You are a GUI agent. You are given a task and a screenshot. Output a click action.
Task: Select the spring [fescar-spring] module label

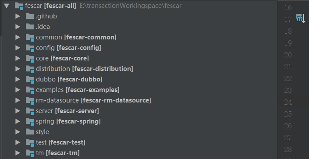pos(68,121)
